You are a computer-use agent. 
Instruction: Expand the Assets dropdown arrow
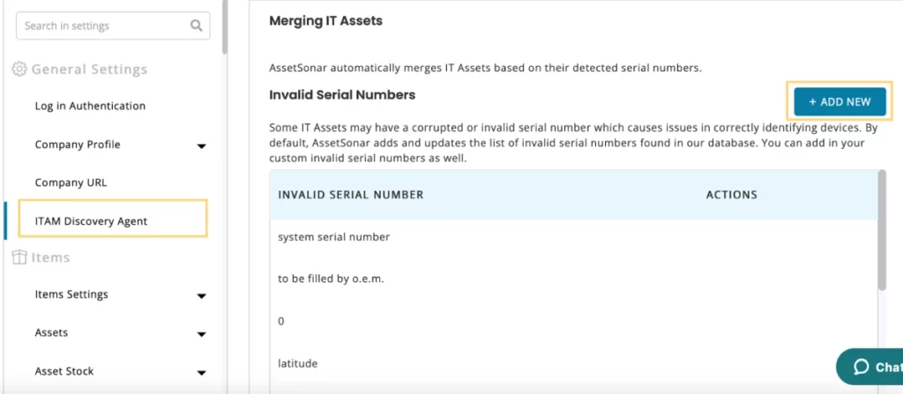202,334
